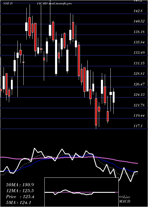Click the '5MA : 124.1' readout

click(18, 202)
